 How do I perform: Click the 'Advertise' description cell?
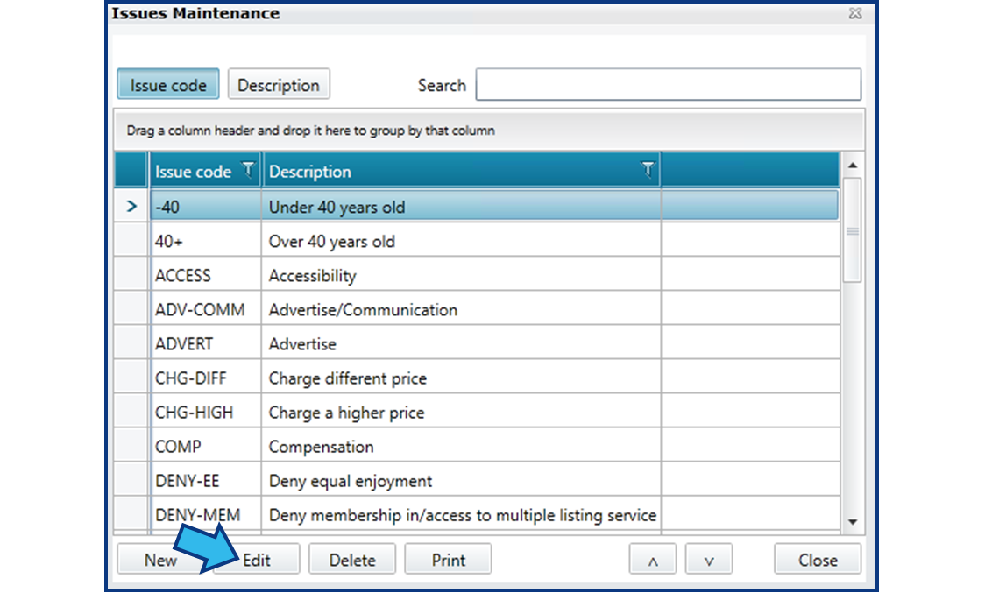pyautogui.click(x=461, y=344)
